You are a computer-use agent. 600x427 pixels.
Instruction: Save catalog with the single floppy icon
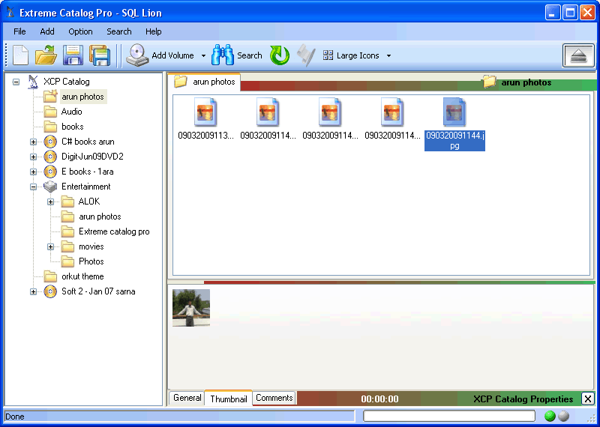click(73, 55)
